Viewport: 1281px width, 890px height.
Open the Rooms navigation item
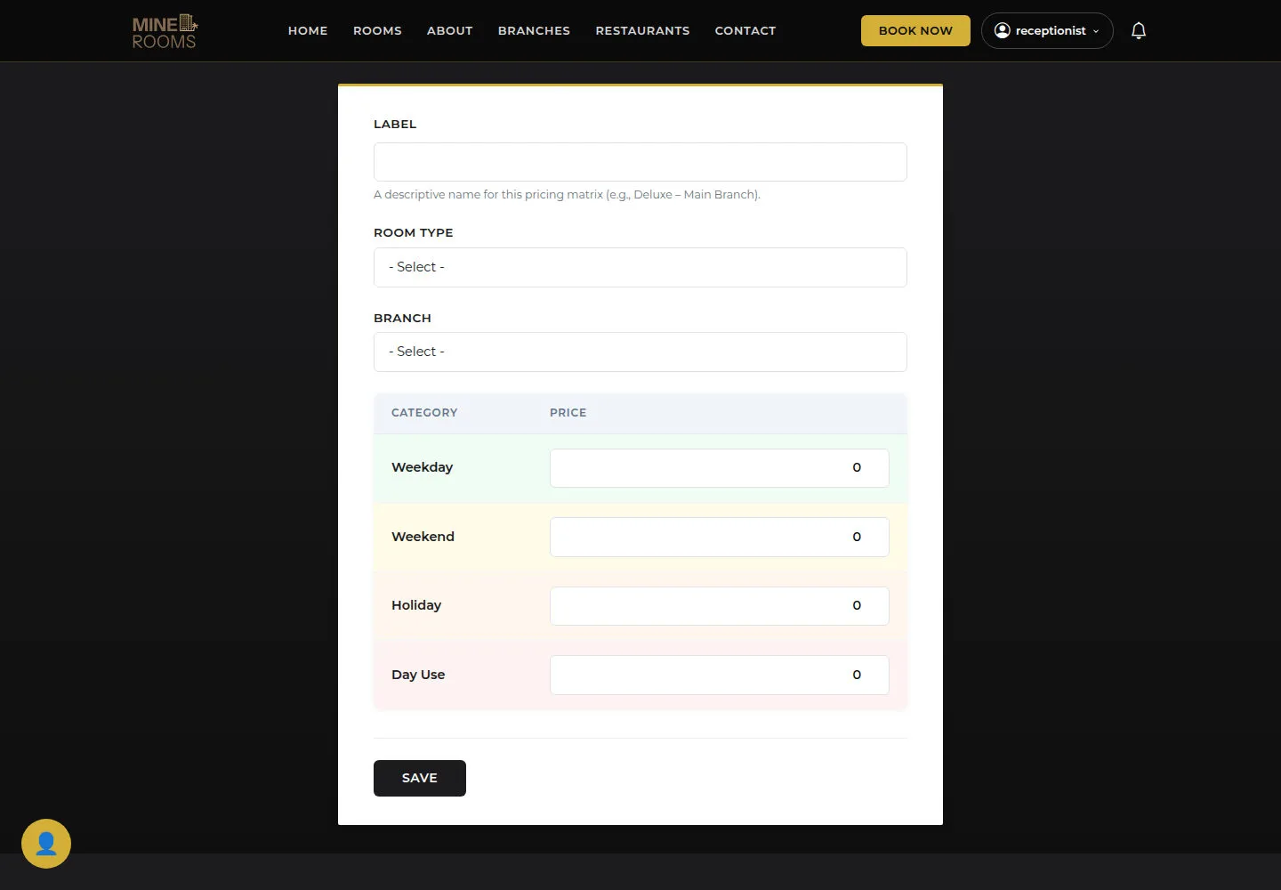(x=377, y=30)
